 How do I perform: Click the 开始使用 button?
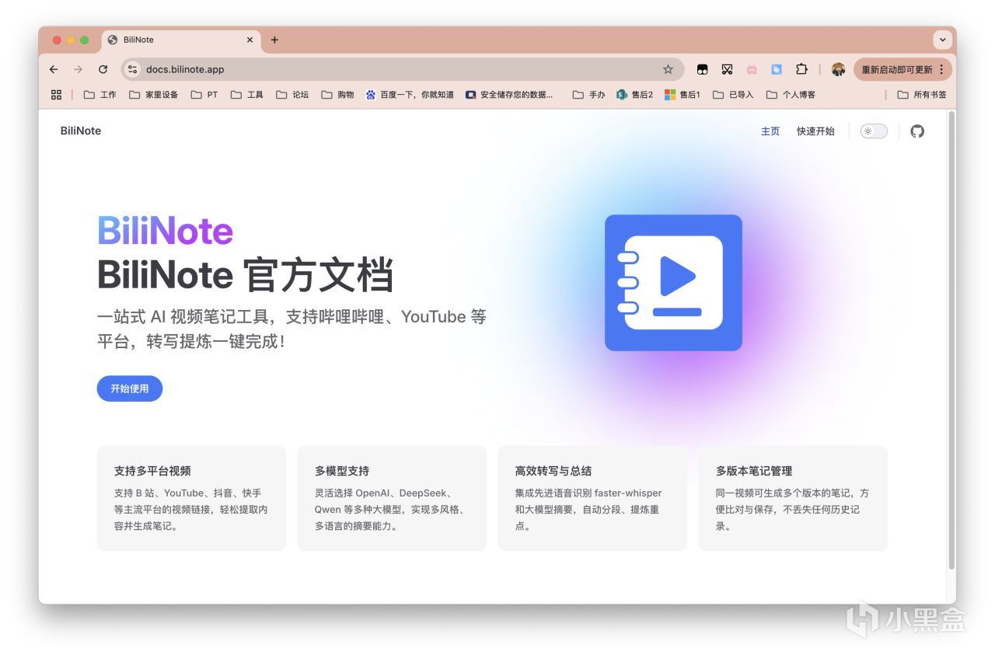point(130,388)
